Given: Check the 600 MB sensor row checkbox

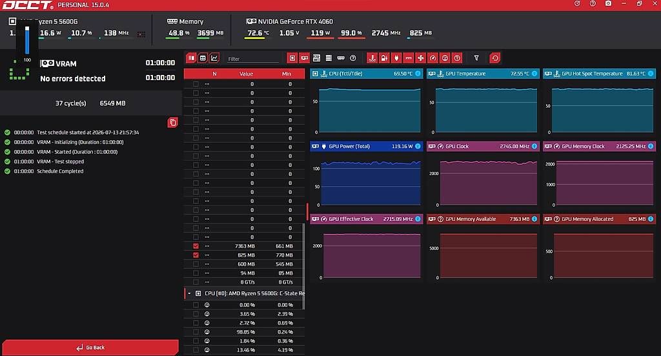Looking at the screenshot, I should (196, 264).
